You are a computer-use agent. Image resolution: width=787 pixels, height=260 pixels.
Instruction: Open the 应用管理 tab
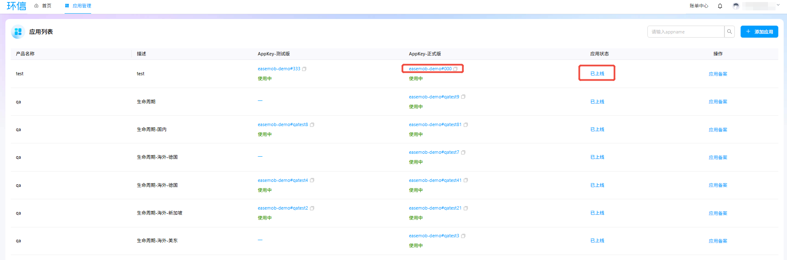(x=78, y=6)
